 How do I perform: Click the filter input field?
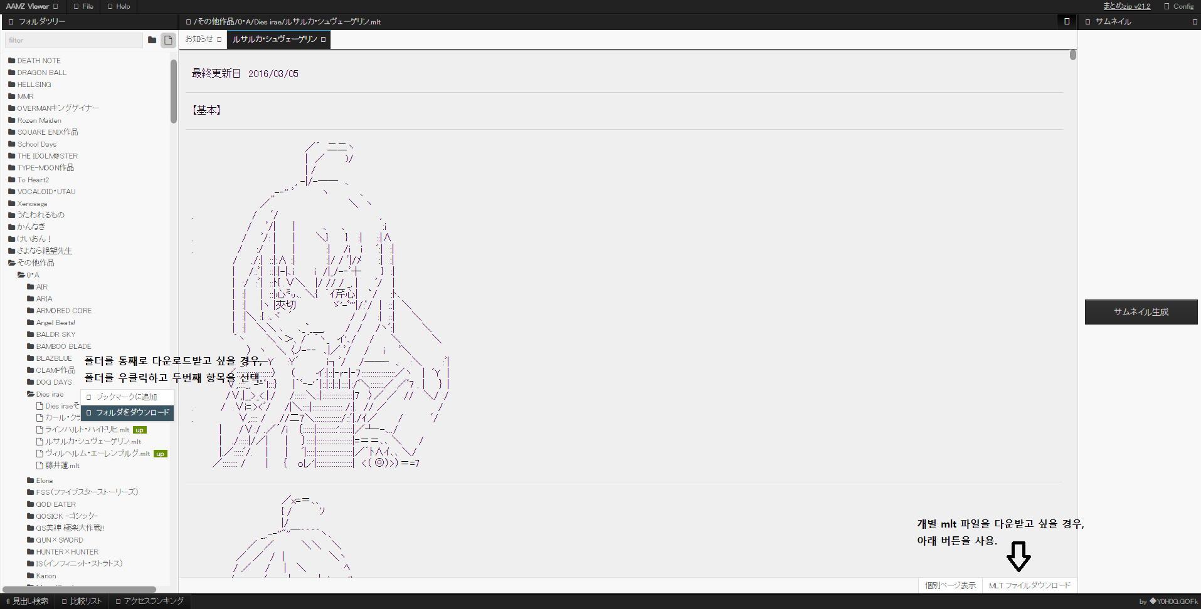click(73, 40)
